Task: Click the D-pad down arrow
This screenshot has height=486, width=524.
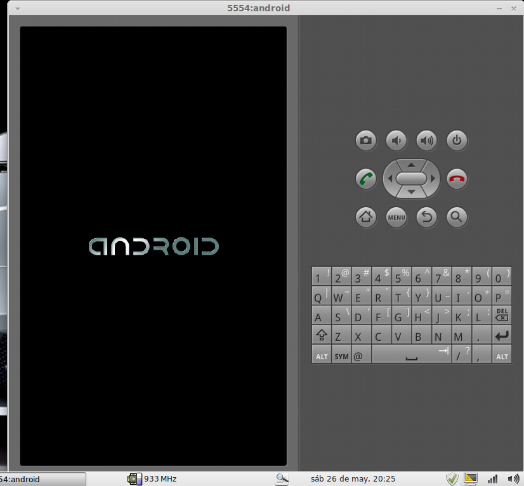Action: [411, 192]
